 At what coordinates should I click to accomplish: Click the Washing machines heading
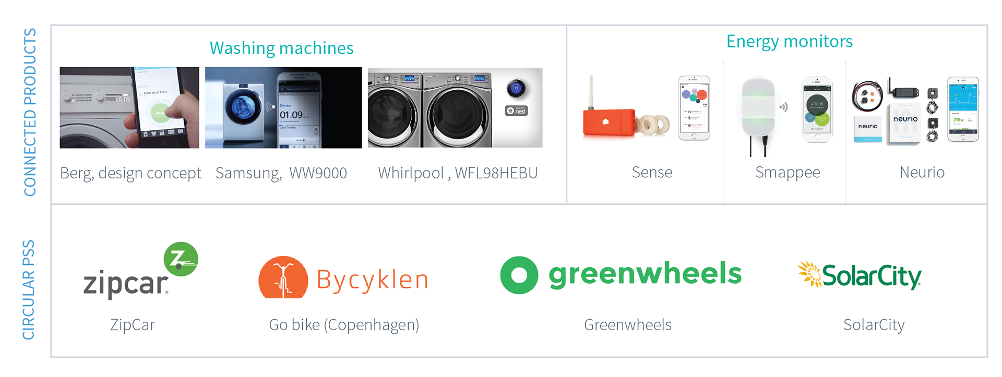click(x=282, y=48)
